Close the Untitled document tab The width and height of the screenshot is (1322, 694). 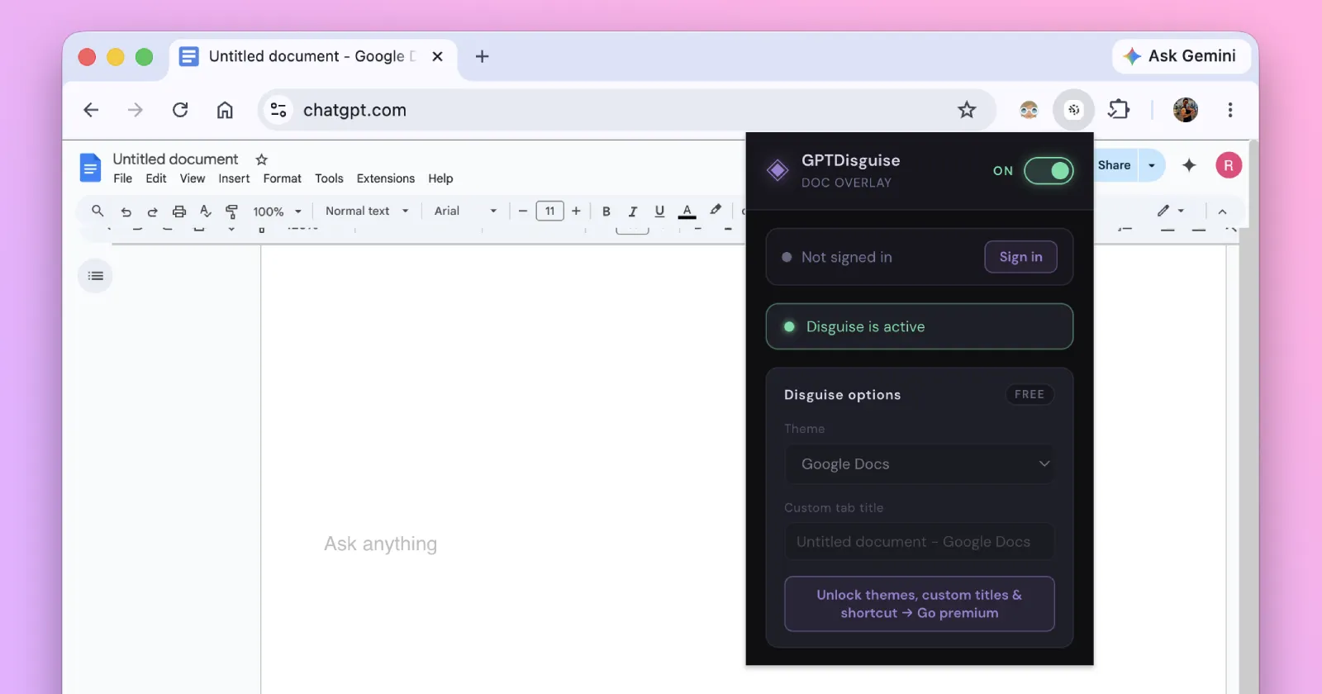click(x=438, y=56)
